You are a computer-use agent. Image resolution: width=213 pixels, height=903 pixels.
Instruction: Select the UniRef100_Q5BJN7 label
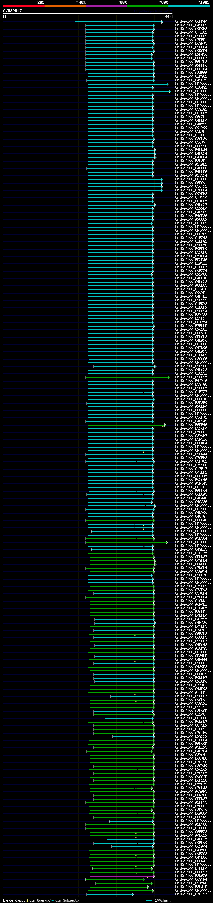pos(191,132)
